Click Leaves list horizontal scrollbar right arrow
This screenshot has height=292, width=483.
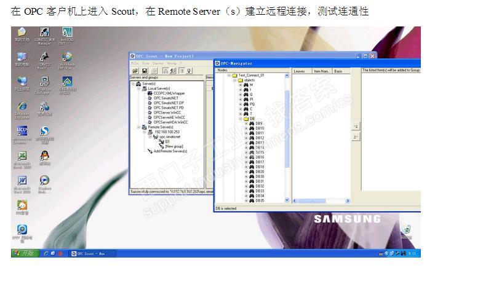(x=348, y=201)
